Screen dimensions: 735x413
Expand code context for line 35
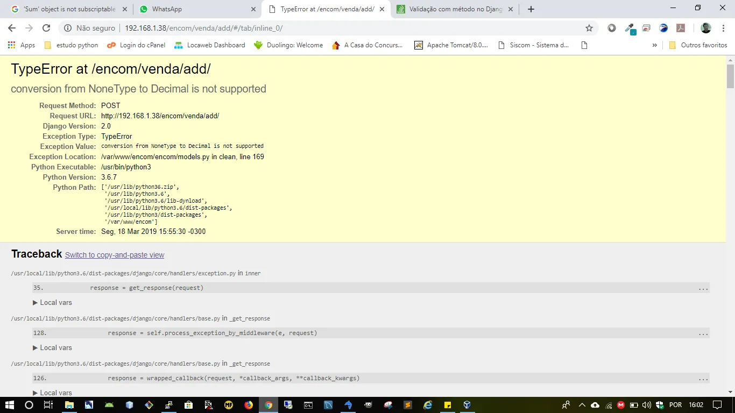pyautogui.click(x=703, y=288)
